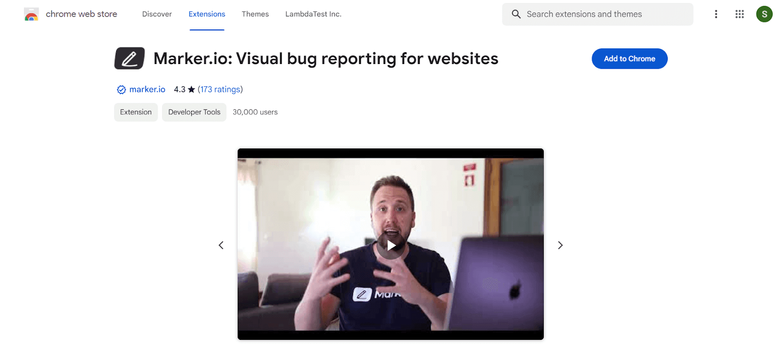Focus the Search extensions and themes field

597,14
